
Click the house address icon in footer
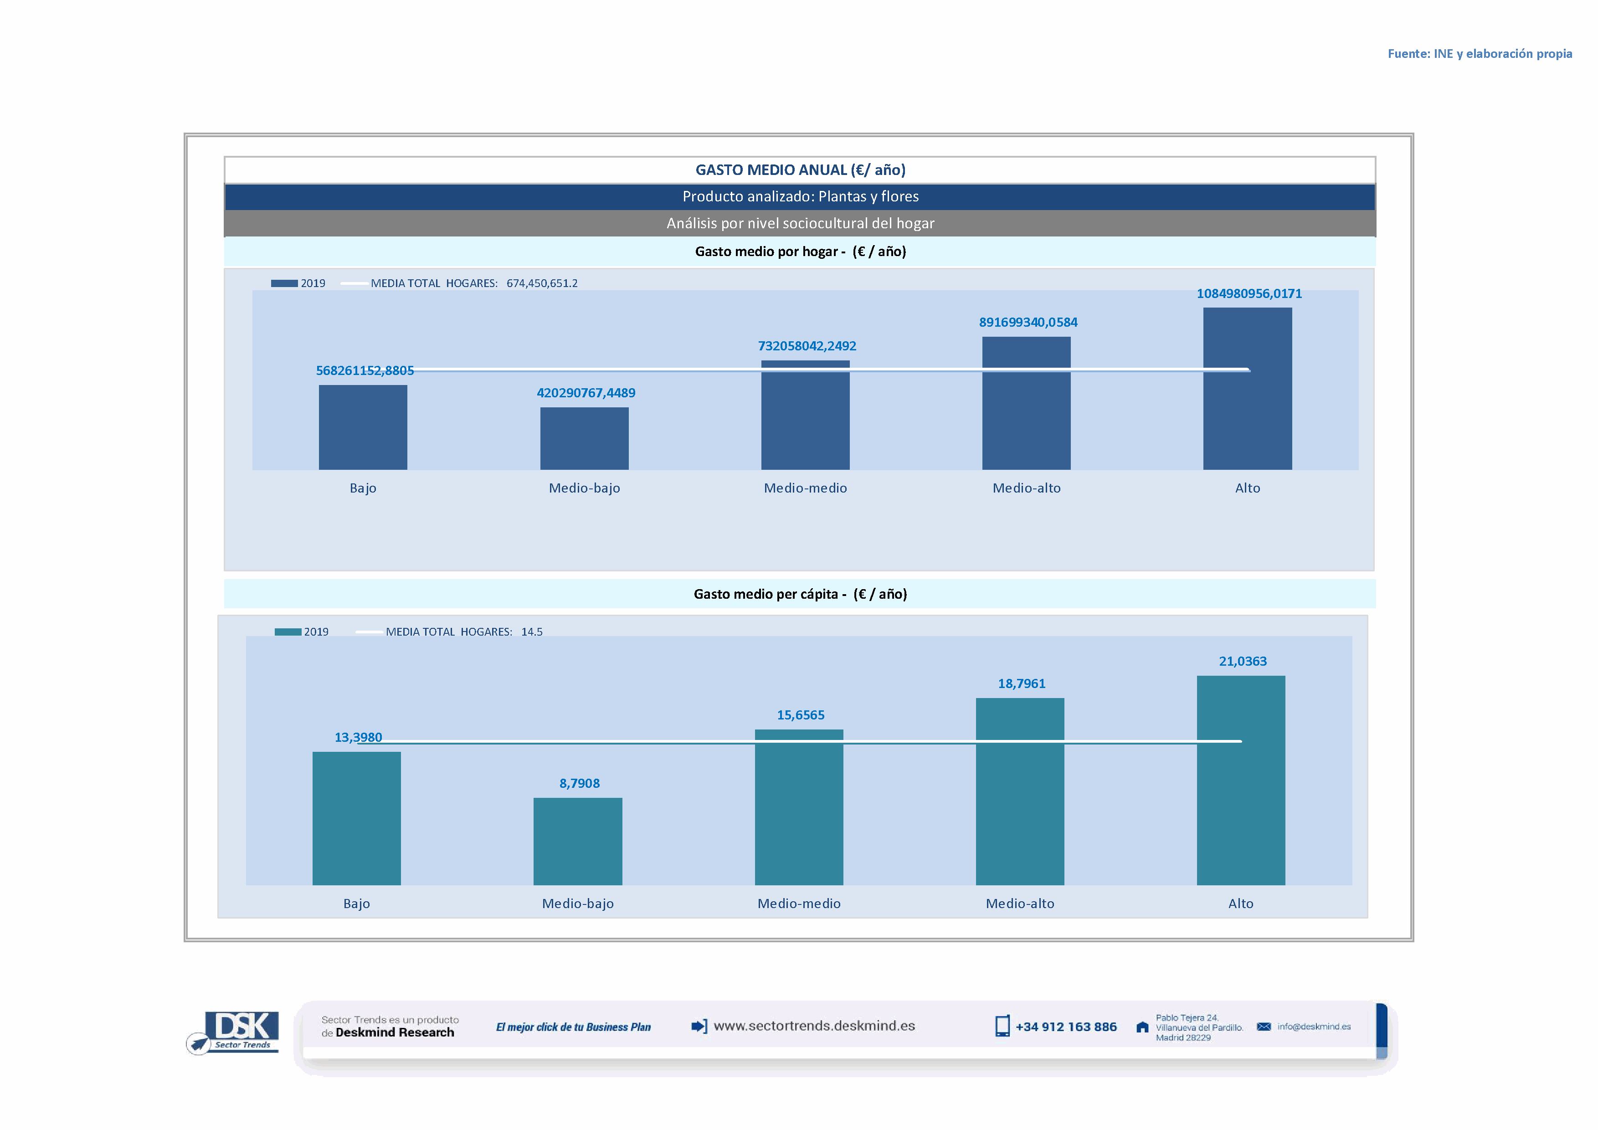pos(1142,1027)
